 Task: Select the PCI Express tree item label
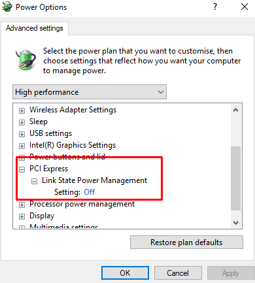(49, 169)
